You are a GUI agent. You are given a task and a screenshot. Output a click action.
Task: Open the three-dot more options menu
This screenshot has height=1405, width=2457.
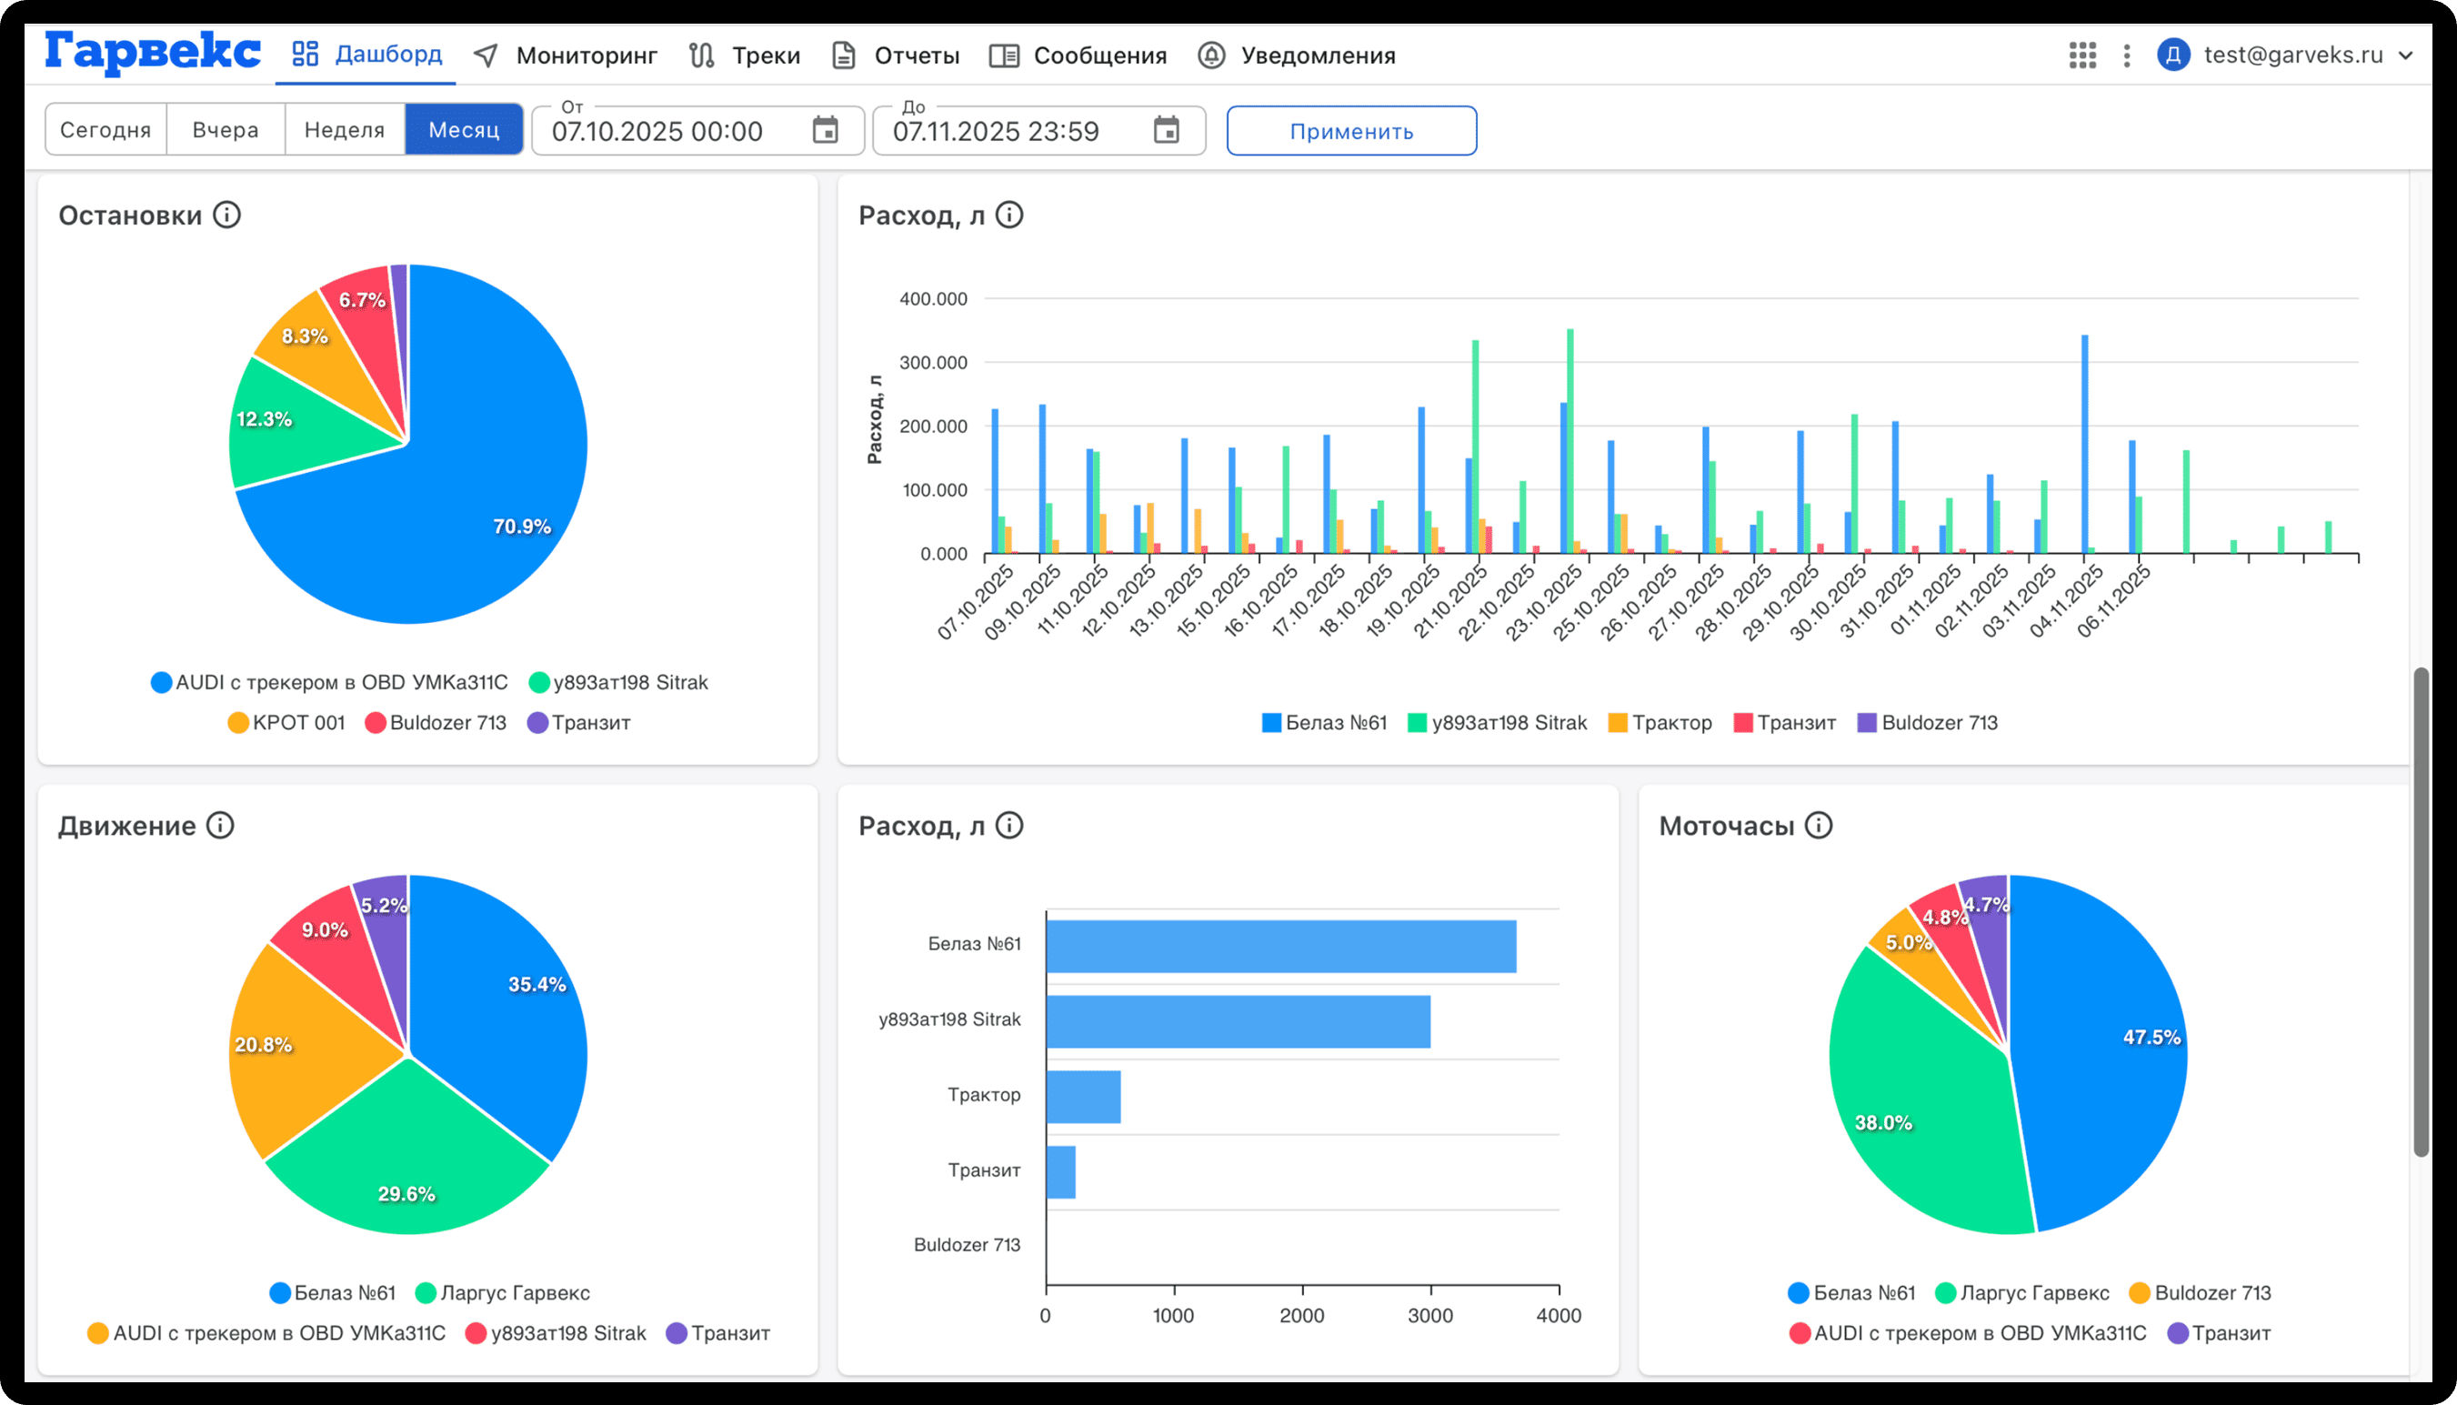point(2127,55)
